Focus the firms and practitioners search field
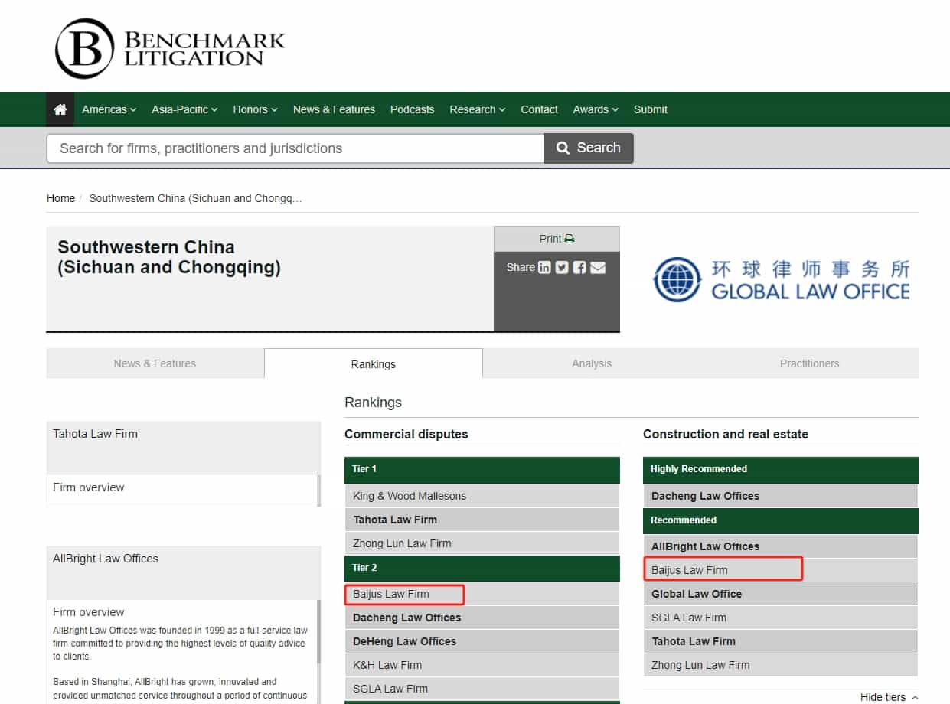 pyautogui.click(x=295, y=148)
